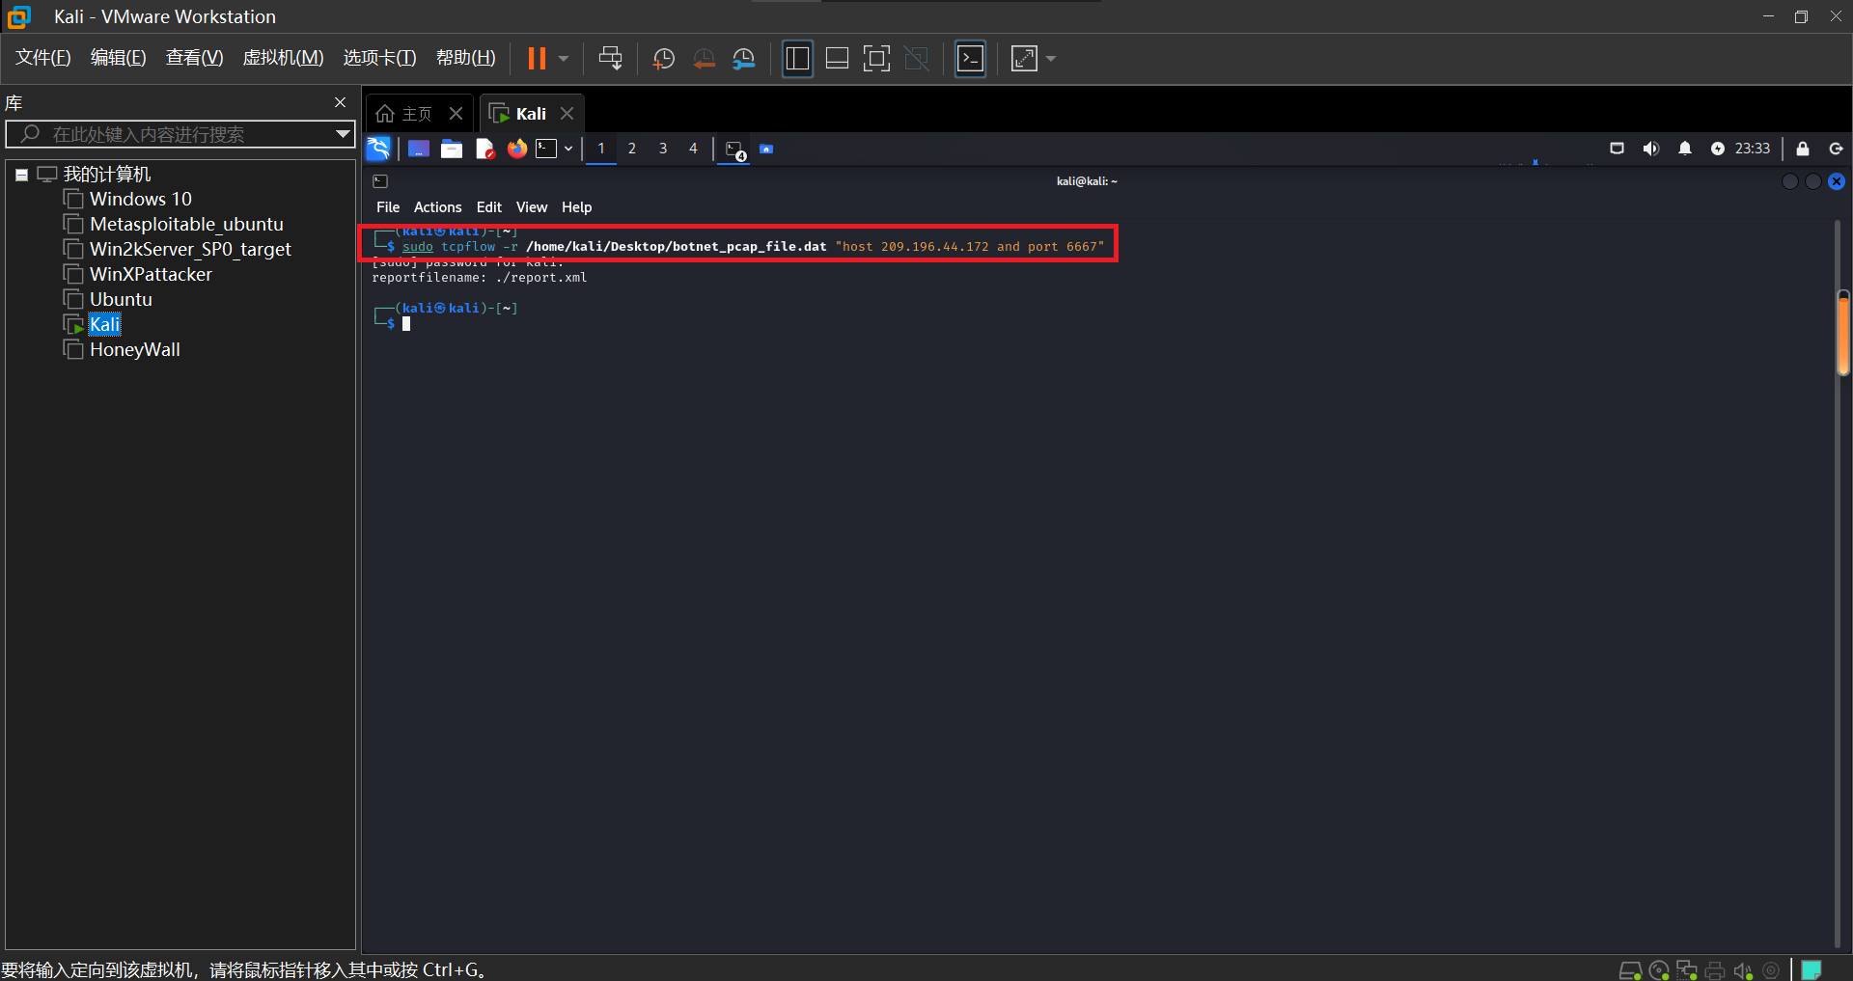1853x981 pixels.
Task: Open the terminal File menu
Action: [x=388, y=207]
